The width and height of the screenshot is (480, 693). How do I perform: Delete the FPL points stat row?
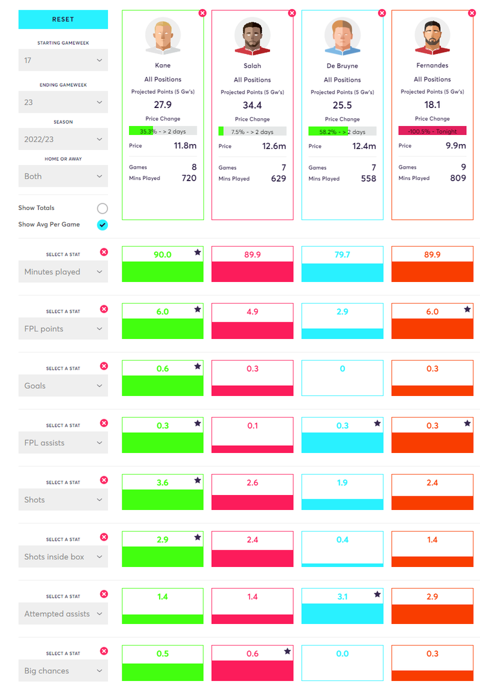point(104,308)
